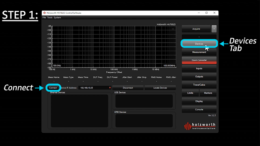Open the Display settings tab
This screenshot has height=146, width=260.
[x=199, y=101]
